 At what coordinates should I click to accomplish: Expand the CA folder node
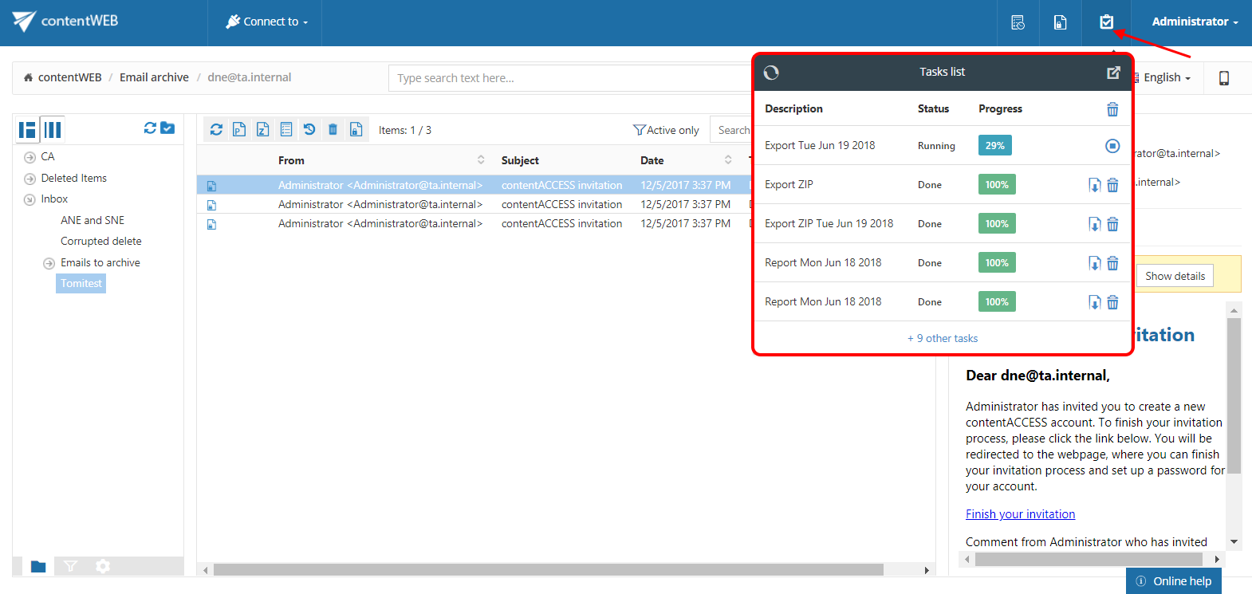(x=30, y=157)
